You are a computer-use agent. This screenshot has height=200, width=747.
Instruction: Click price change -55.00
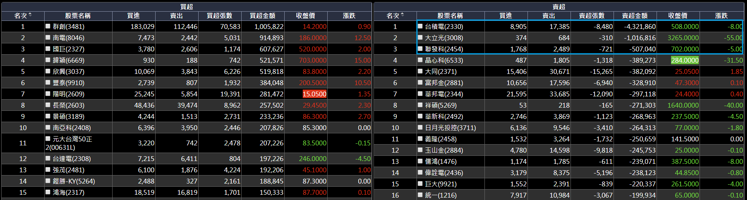click(x=734, y=38)
